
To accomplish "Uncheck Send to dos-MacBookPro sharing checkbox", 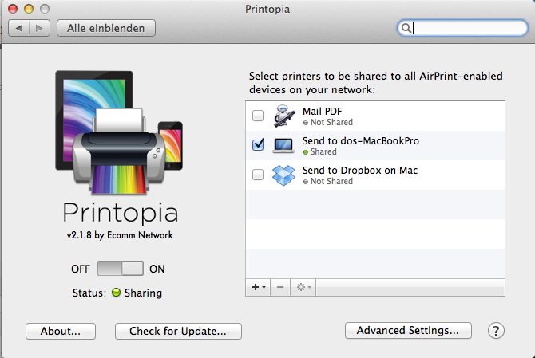I will pyautogui.click(x=258, y=145).
